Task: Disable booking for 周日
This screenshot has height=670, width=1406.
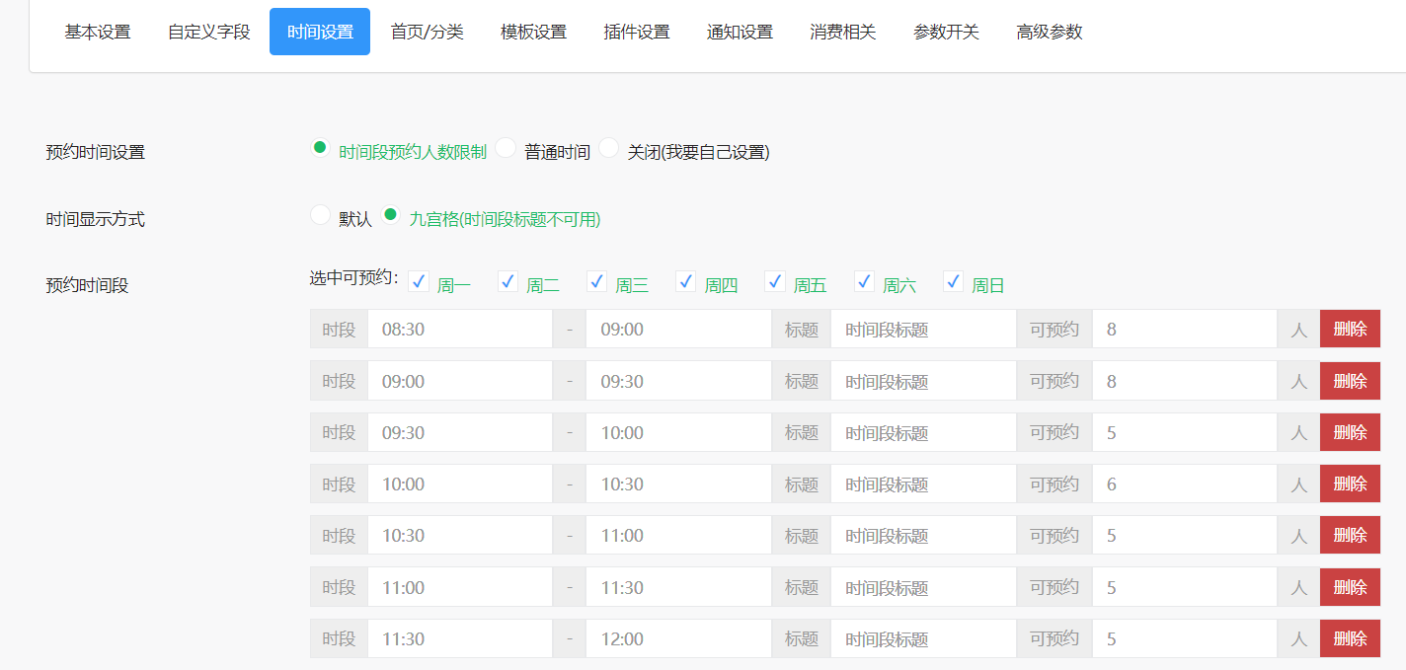Action: (952, 281)
